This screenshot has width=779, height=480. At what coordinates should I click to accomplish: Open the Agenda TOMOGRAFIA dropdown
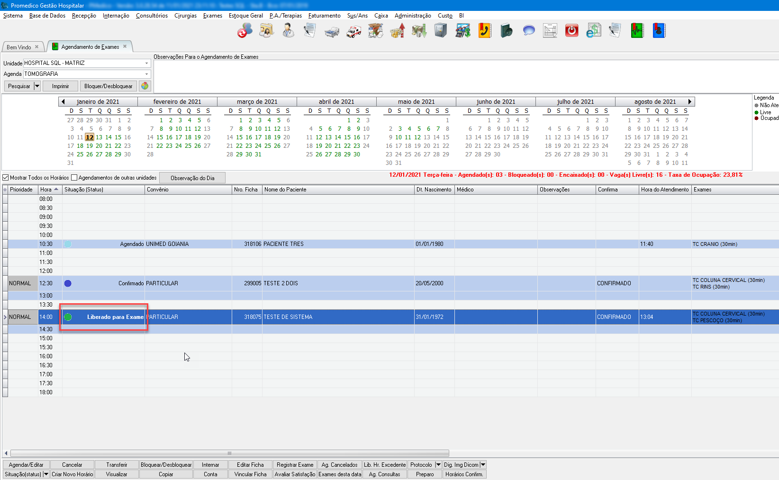tap(146, 74)
